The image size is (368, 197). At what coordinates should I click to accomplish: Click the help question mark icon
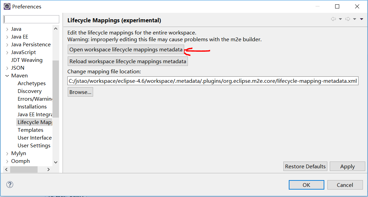click(10, 184)
